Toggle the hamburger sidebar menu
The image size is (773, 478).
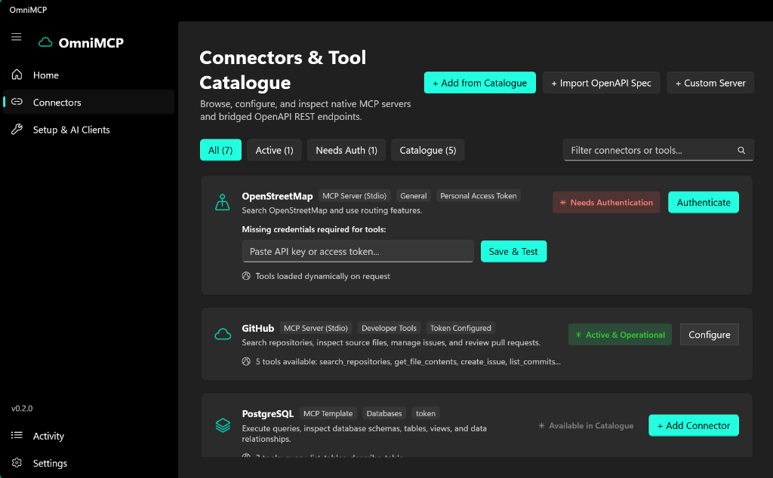click(17, 37)
